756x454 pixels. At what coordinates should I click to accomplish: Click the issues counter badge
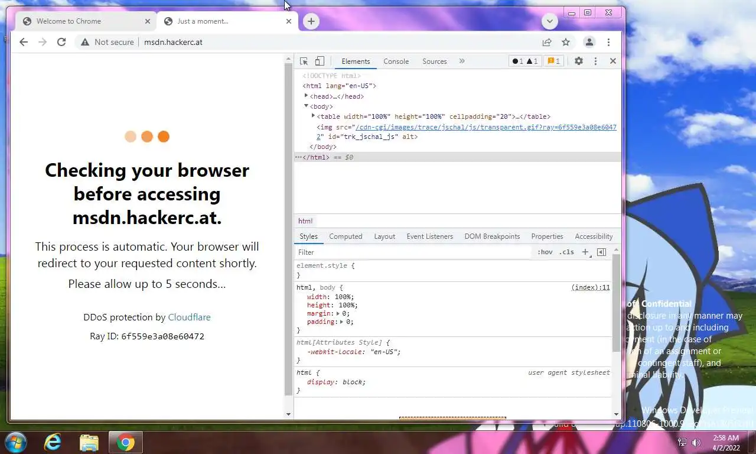pyautogui.click(x=553, y=61)
